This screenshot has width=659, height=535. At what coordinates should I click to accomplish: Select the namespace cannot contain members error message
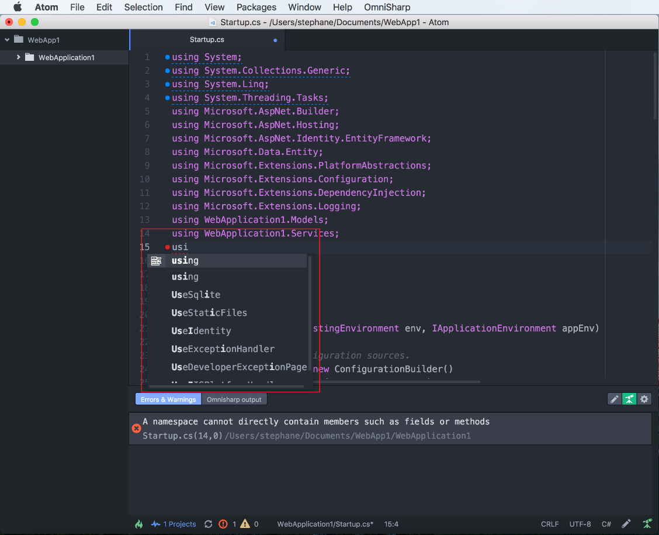[316, 422]
